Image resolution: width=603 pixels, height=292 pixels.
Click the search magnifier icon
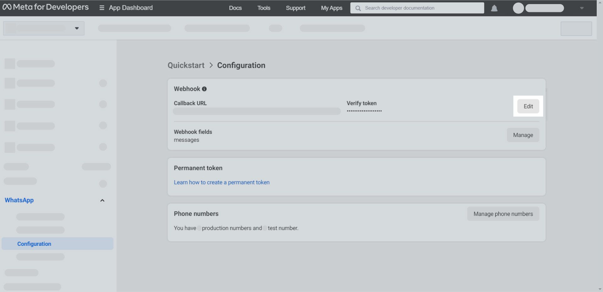(358, 8)
